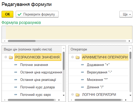The image size is (134, 102).
Task: Click formula field scroll right arrow
Action: pyautogui.click(x=129, y=41)
